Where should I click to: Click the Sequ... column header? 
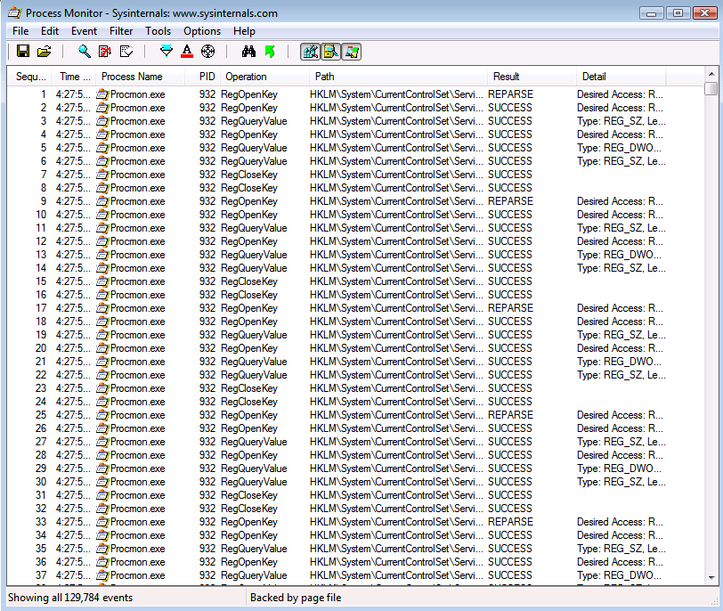(29, 77)
